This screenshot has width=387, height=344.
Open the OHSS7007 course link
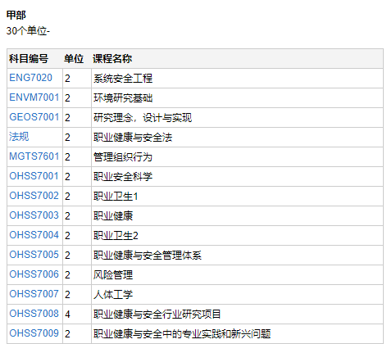34,294
